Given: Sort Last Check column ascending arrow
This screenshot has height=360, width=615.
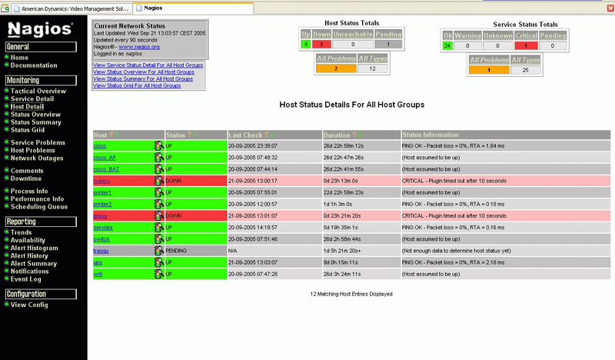Looking at the screenshot, I should coord(267,135).
